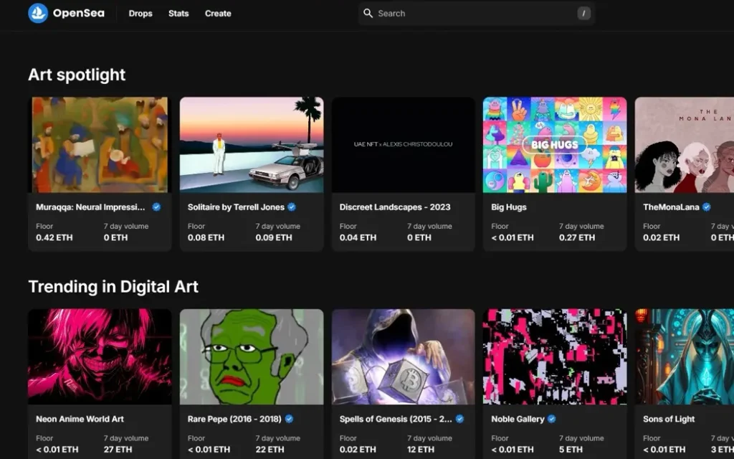Click Solitaire 7 day volume 0.09 ETH
The width and height of the screenshot is (734, 459).
point(274,237)
